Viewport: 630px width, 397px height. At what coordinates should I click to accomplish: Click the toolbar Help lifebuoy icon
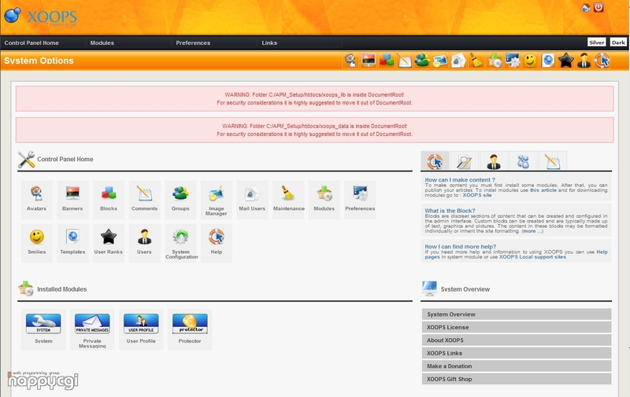pos(602,61)
